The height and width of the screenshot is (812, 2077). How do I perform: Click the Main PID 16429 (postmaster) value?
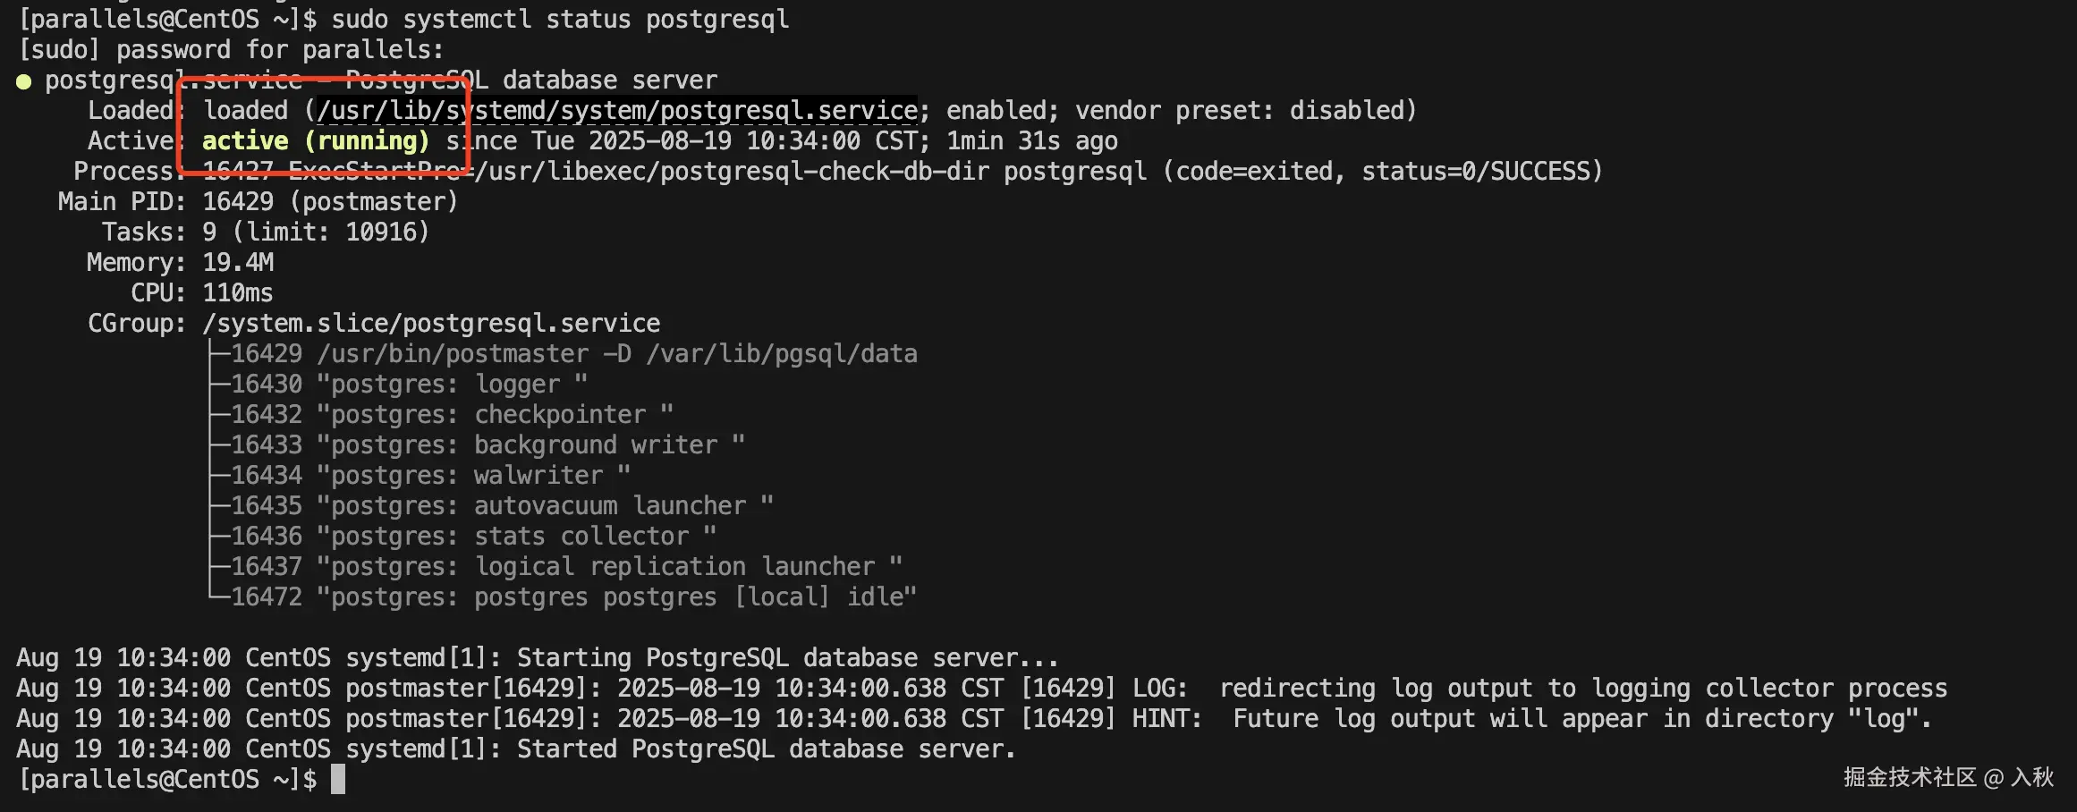[x=330, y=202]
